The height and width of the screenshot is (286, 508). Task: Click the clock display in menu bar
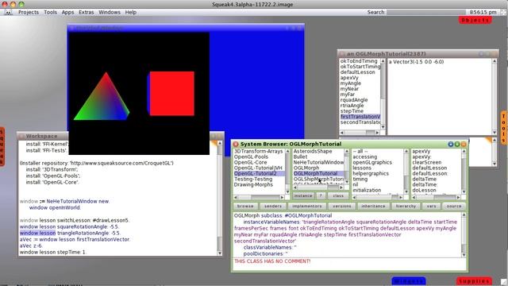(x=483, y=12)
